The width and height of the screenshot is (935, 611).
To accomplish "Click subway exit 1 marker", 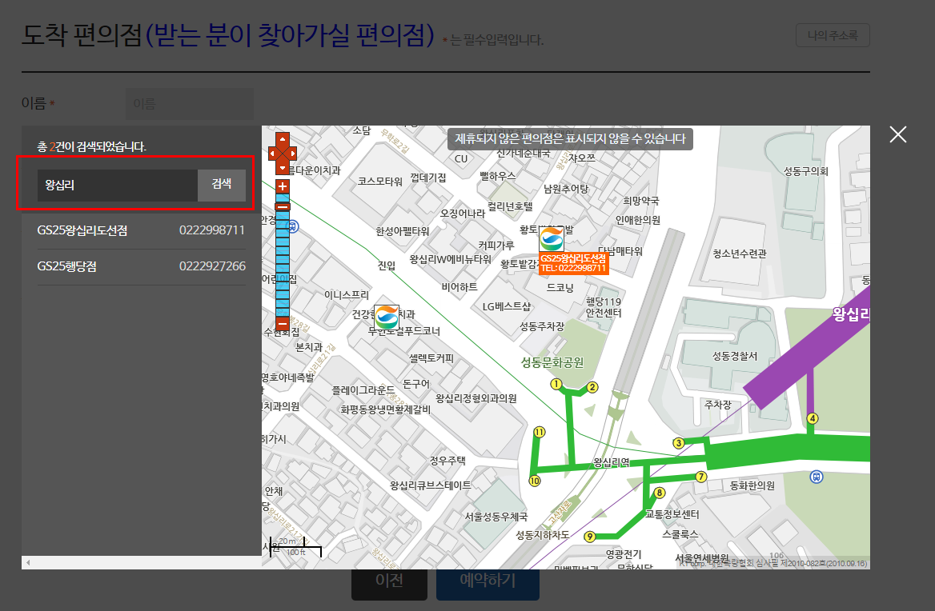I will click(x=556, y=384).
